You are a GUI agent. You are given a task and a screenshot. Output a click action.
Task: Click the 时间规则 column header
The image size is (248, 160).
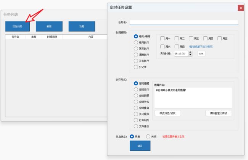[52, 37]
